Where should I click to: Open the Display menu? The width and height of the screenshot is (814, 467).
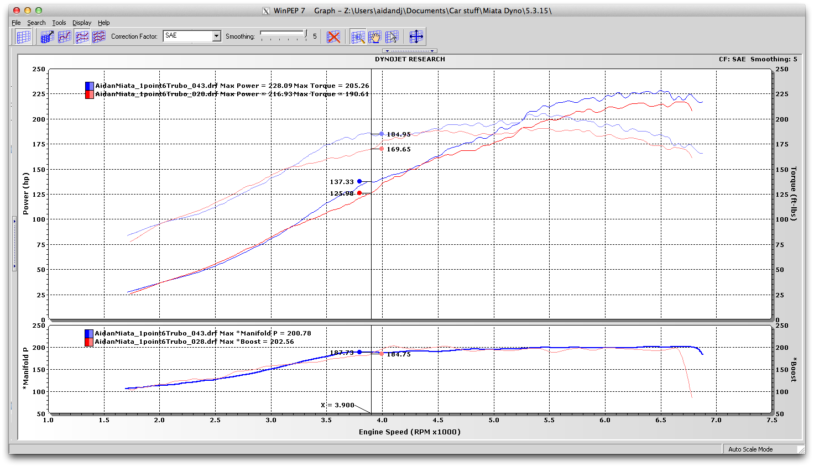[81, 23]
